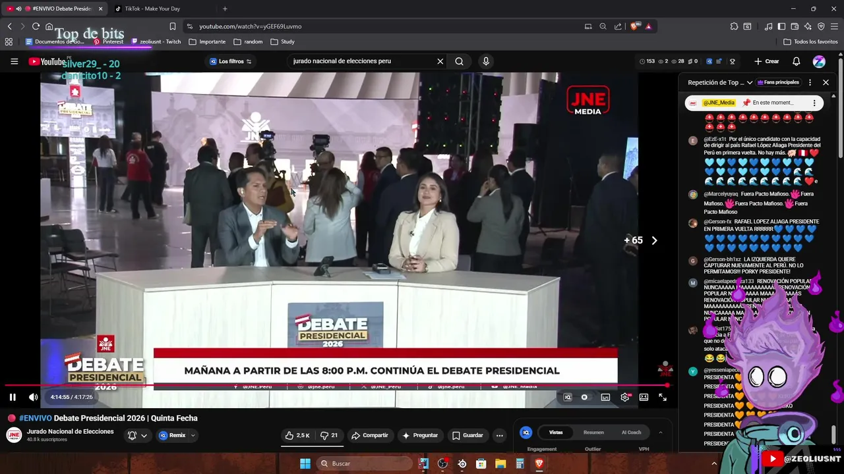Select the Vistas tab
The width and height of the screenshot is (844, 474).
coord(556,433)
